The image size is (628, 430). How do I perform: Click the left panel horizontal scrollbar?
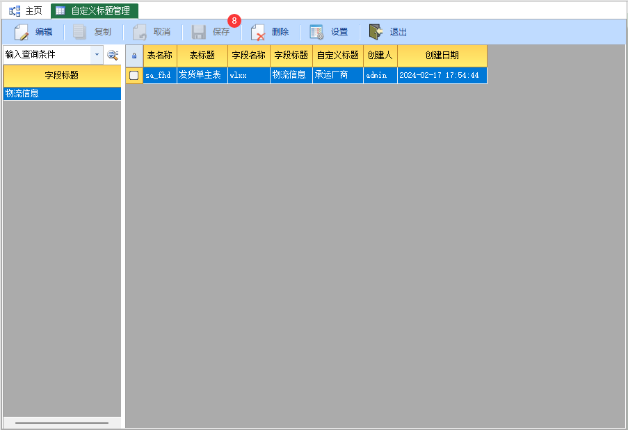click(x=62, y=422)
